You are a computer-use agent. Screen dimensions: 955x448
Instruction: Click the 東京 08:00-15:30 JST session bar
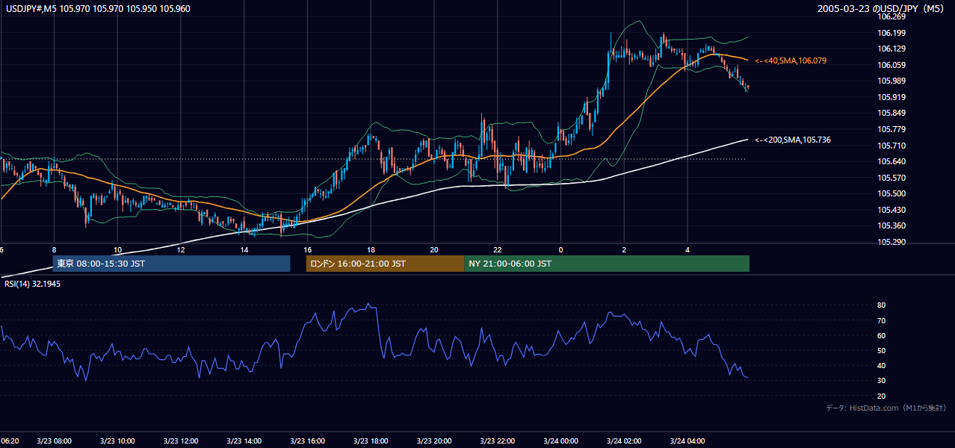coord(171,264)
